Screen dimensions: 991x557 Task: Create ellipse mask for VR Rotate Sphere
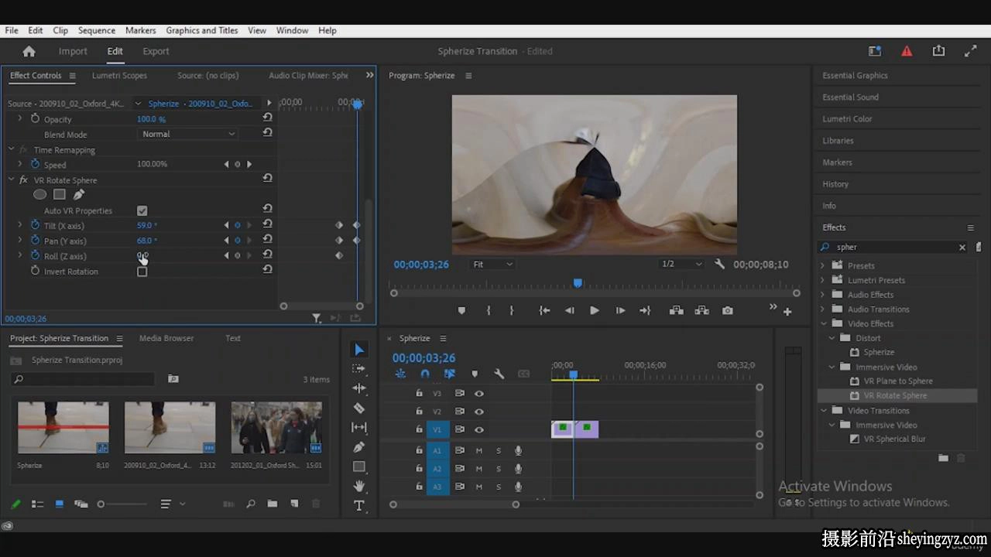(39, 195)
